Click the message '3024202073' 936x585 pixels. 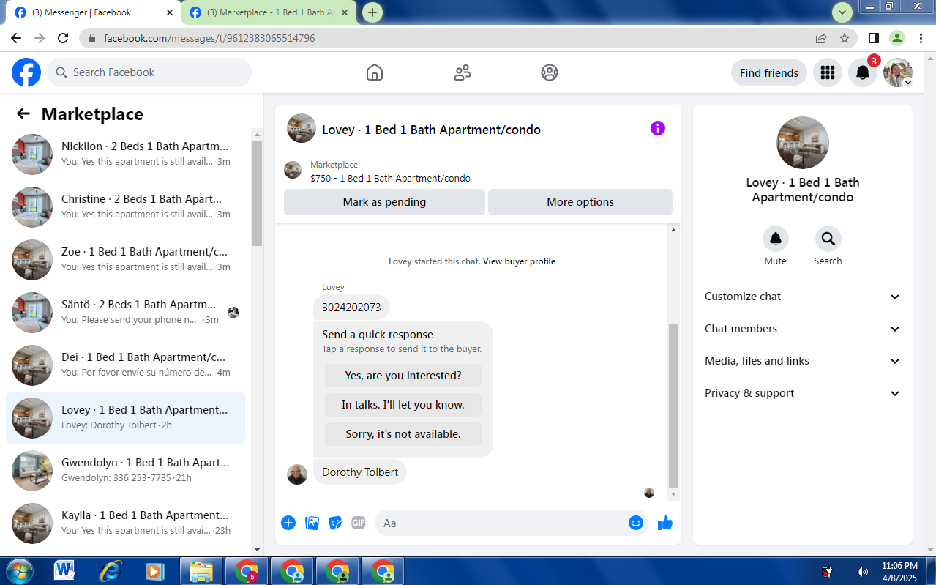click(x=351, y=308)
